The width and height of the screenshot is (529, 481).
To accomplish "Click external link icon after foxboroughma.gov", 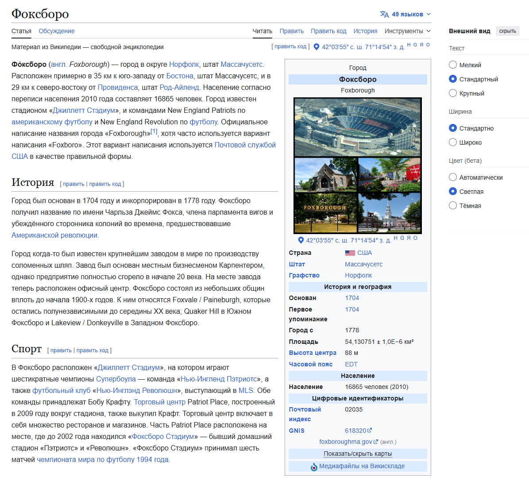I will 376,442.
